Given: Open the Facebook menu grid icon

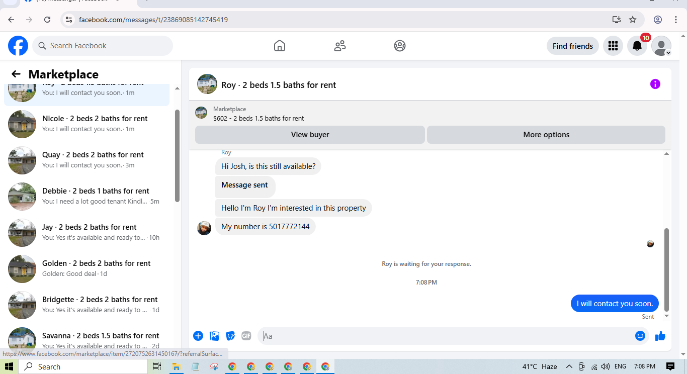Looking at the screenshot, I should (x=613, y=46).
